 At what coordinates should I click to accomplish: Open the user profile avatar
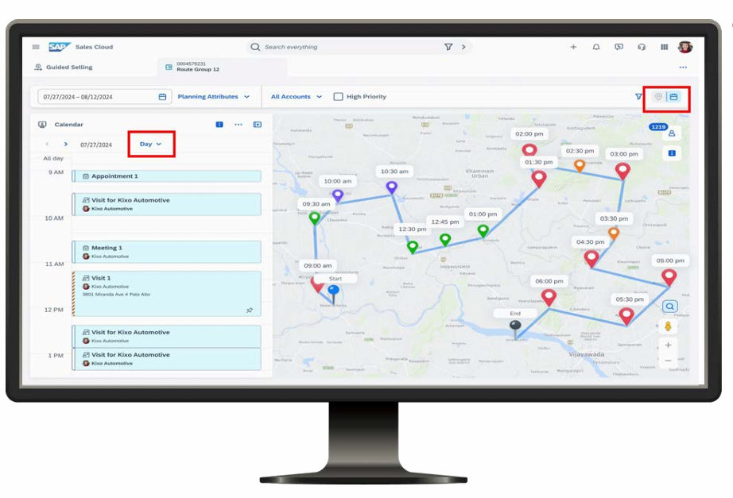[x=685, y=47]
